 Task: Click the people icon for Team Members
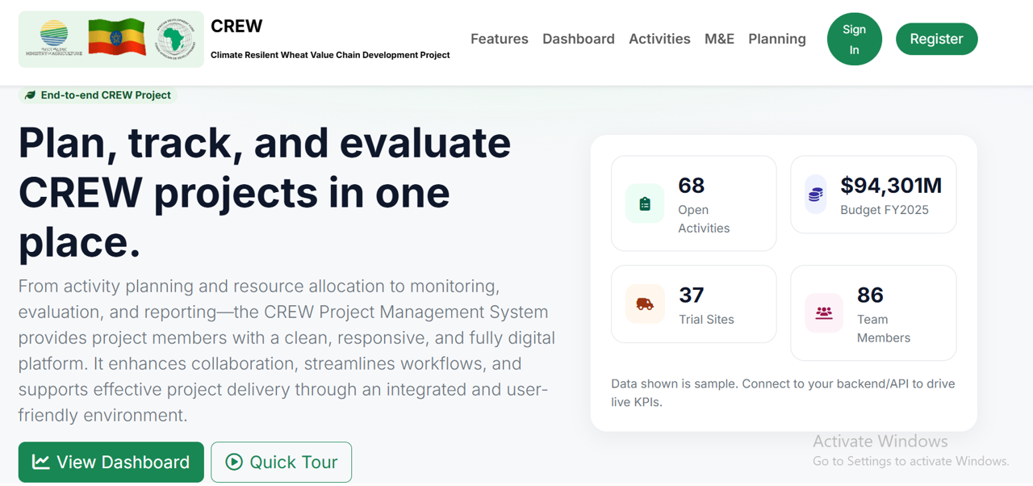tap(824, 312)
